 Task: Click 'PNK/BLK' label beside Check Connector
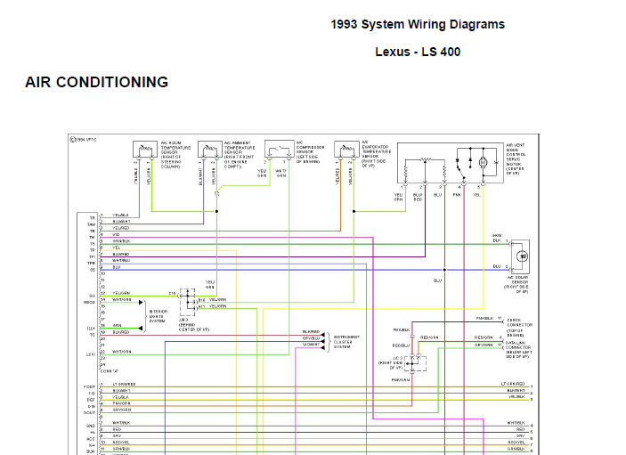(x=484, y=318)
